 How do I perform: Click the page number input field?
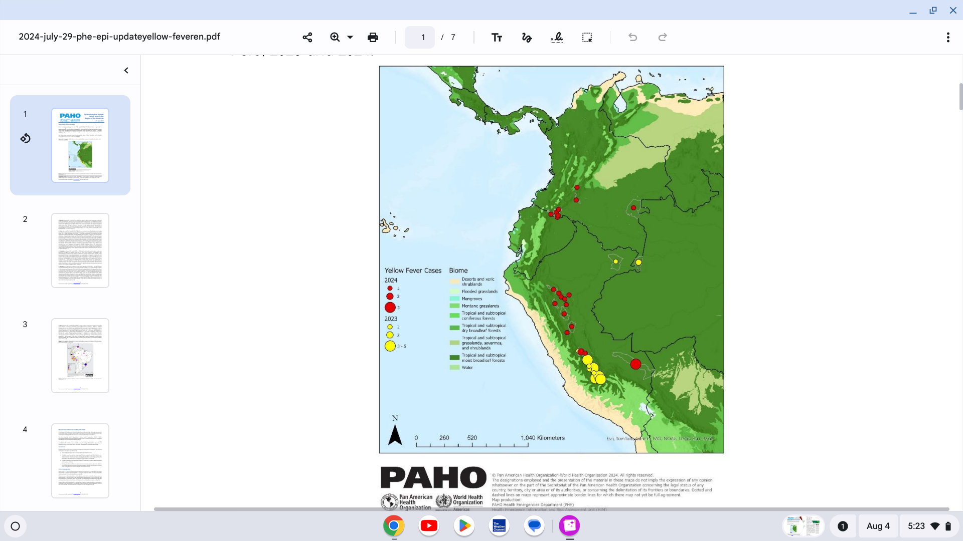click(420, 37)
